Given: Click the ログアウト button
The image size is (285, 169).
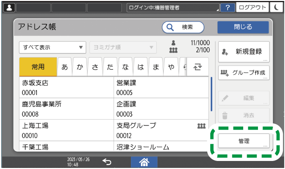Looking at the screenshot, I should 252,8.
